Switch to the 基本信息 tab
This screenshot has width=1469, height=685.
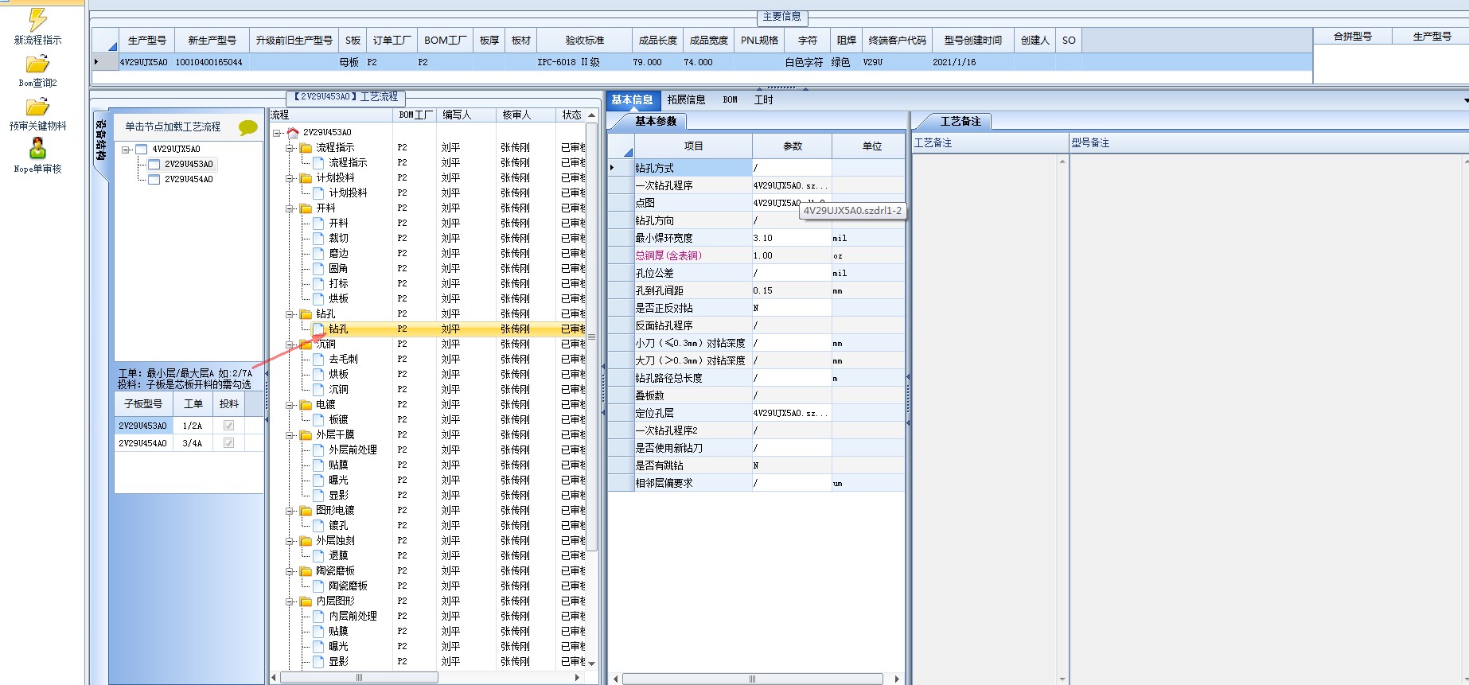point(632,99)
